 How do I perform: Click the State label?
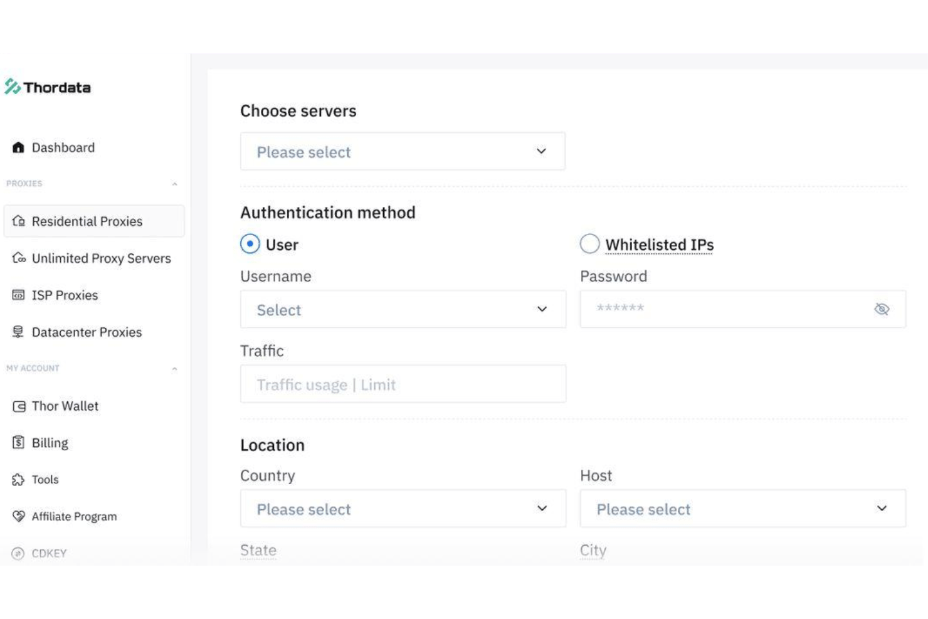pyautogui.click(x=258, y=550)
